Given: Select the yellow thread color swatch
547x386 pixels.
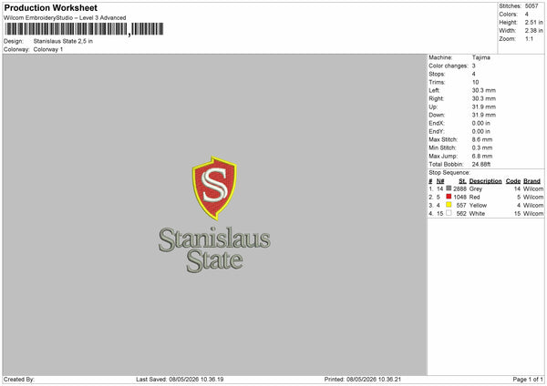Looking at the screenshot, I should [x=449, y=205].
